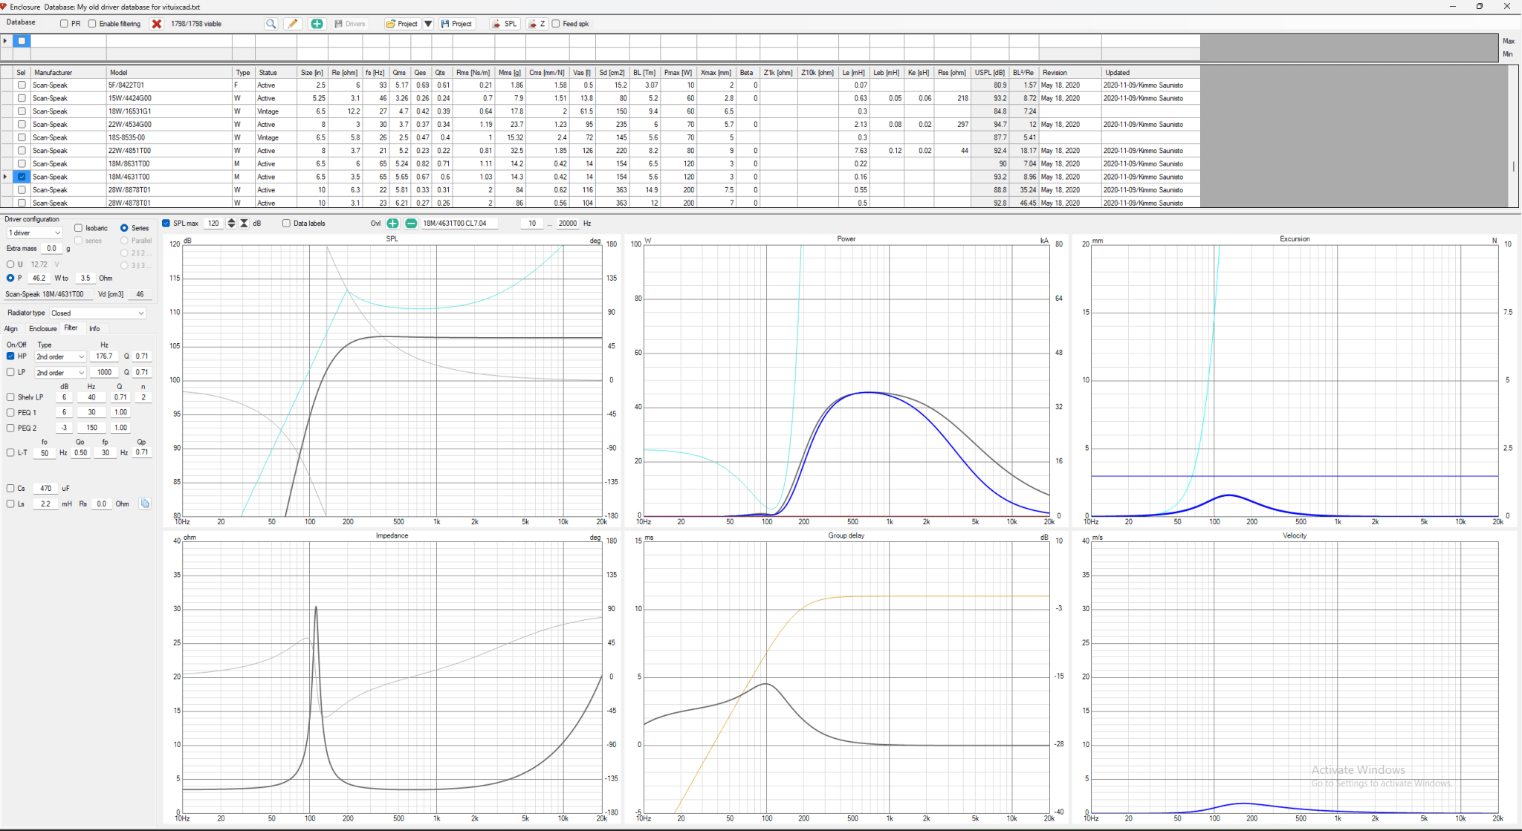Screen dimensions: 1522x831
Task: Click the green plus add overlay icon
Action: click(x=392, y=224)
